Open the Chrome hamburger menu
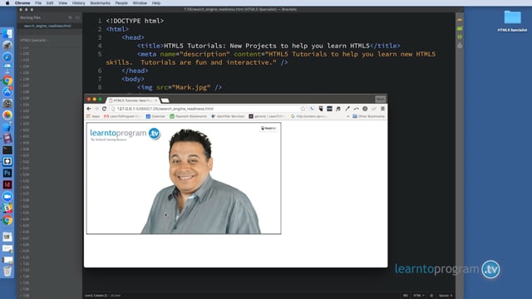The image size is (532, 299). pyautogui.click(x=382, y=109)
